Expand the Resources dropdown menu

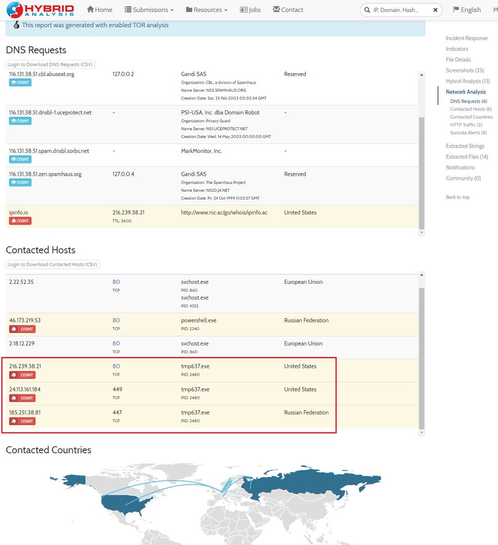(206, 10)
